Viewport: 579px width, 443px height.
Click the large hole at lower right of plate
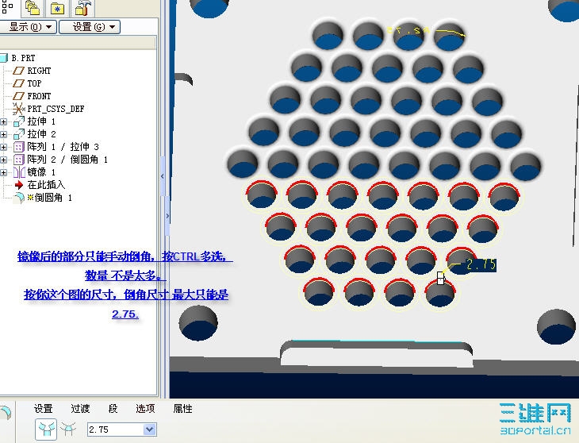click(x=556, y=327)
